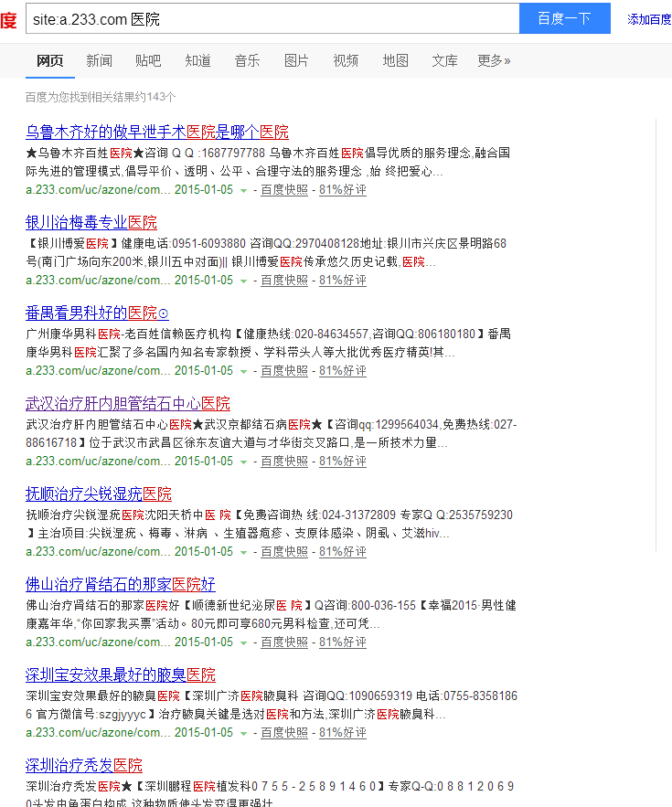Open 百度快照 for the 抚顺治疗尖锐湿疣 result
Screen dimensions: 672x807
pos(284,552)
